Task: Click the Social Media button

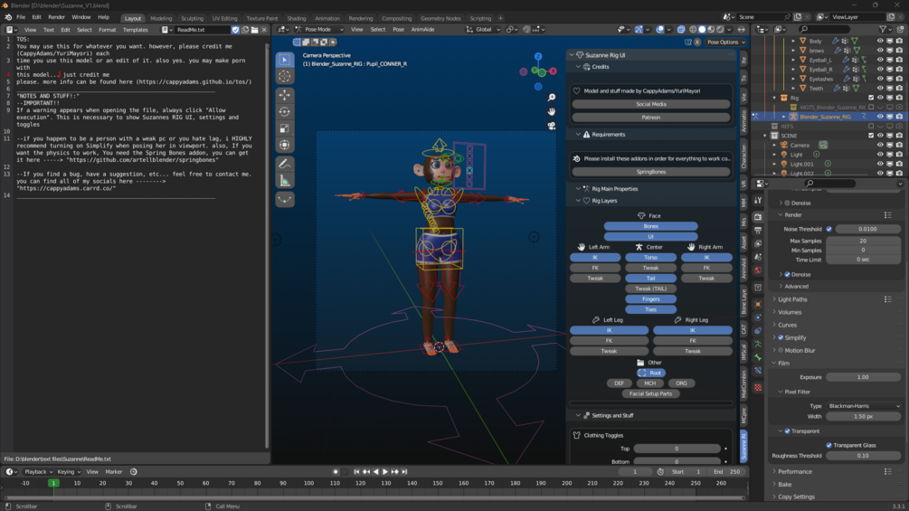Action: [x=650, y=104]
